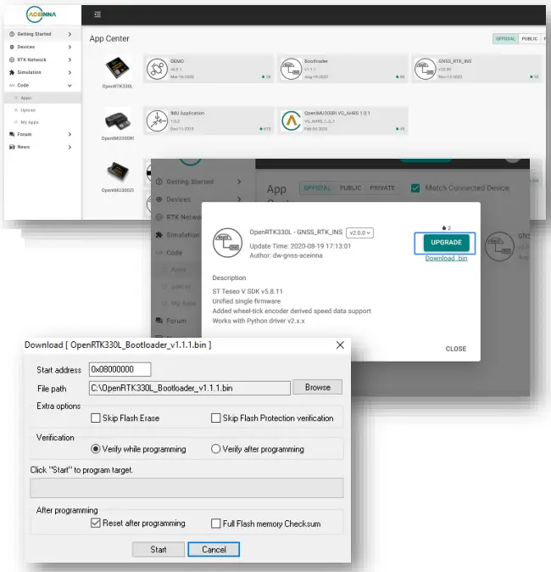Click OpenIMU300RI device thumbnail
Viewport: 551px width, 572px height.
pyautogui.click(x=117, y=121)
